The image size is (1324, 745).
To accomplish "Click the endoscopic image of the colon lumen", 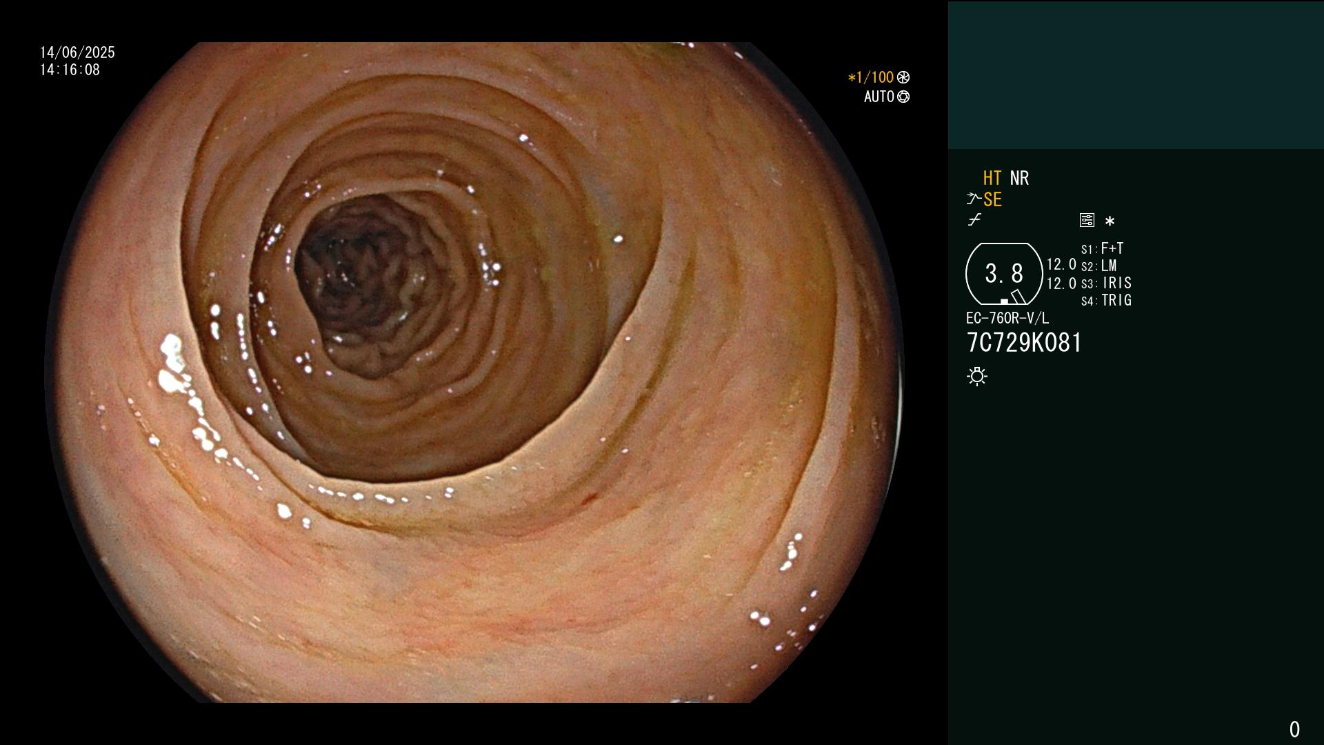I will click(x=474, y=372).
